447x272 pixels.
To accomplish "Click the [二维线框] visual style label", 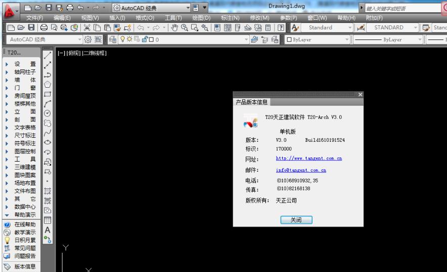I will 95,53.
